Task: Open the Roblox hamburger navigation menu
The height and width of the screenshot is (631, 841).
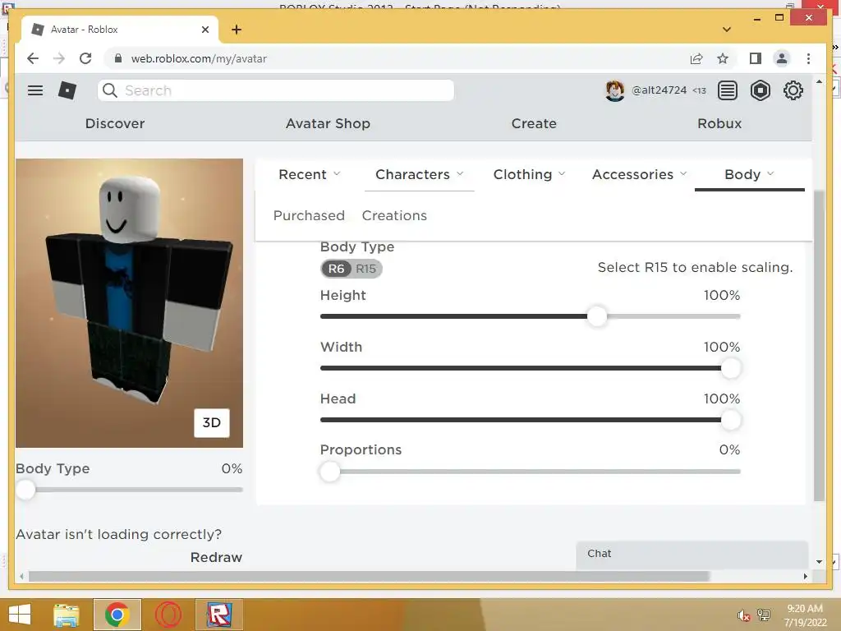Action: click(35, 90)
